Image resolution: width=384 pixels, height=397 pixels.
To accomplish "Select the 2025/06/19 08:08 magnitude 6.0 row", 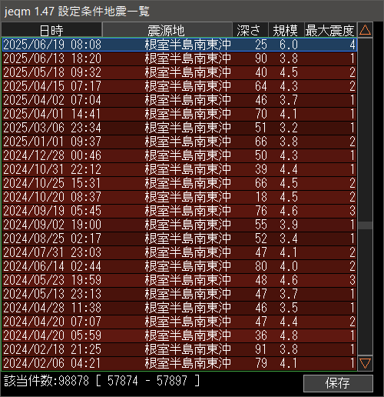I will (179, 45).
